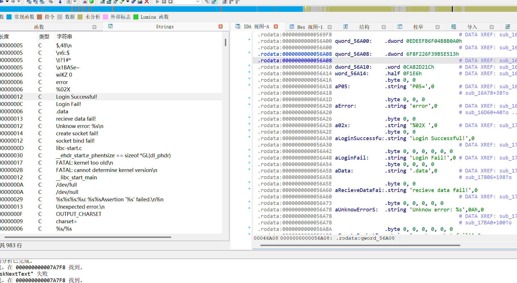Click the green Lumina 函数 legend swatch

click(136, 17)
